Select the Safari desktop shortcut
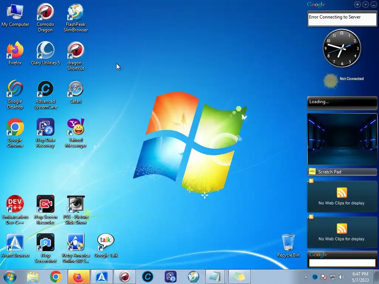 76,92
